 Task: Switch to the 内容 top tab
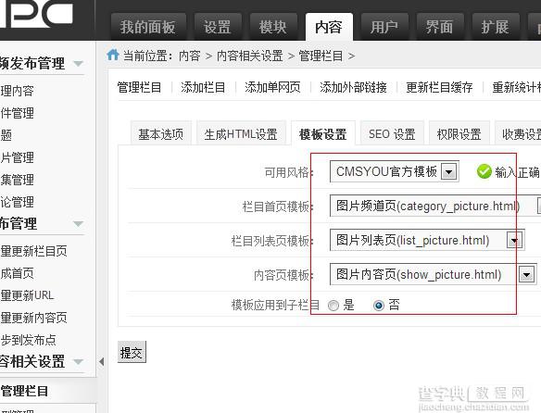coord(329,27)
